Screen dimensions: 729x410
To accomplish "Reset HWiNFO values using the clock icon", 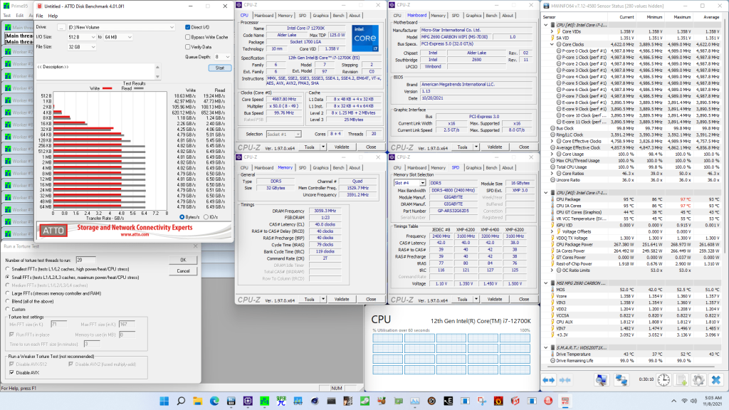I will [x=664, y=379].
